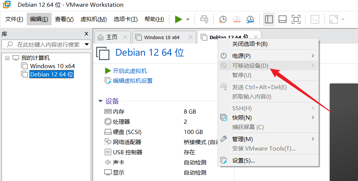Click the 自动检测 value beside 声卡
Screen dimensions: 358x181
pos(195,162)
